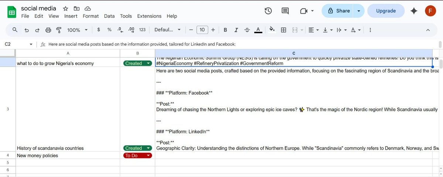
Task: Open the Help menu
Action: point(172,16)
